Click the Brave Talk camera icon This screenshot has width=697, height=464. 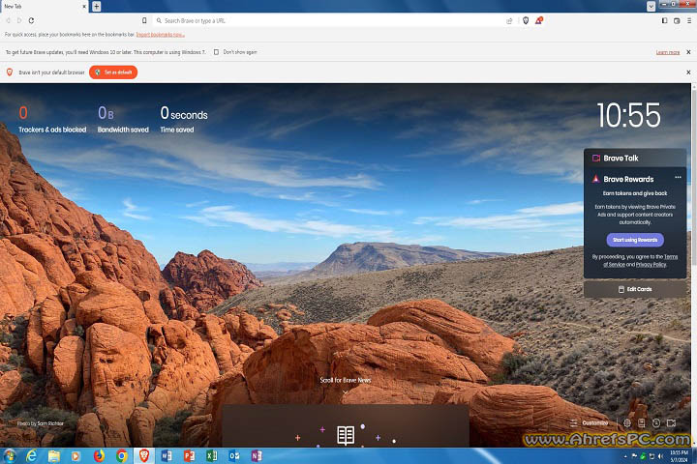coord(596,159)
